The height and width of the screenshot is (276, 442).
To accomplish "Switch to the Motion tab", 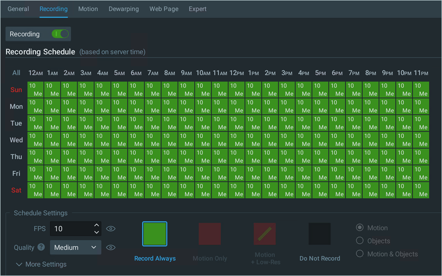I will coord(88,9).
